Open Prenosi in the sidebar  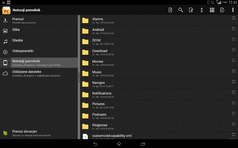click(39, 20)
